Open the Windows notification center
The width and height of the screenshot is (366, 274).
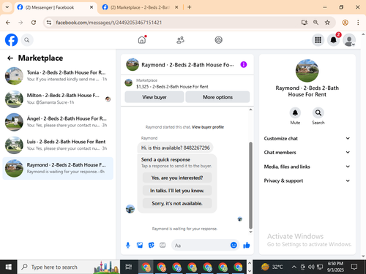click(354, 267)
